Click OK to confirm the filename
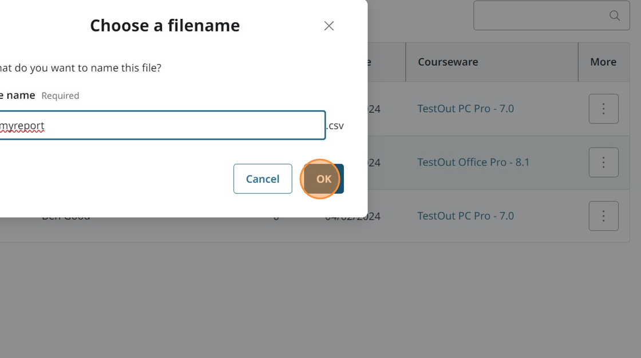Viewport: 641px width, 358px height. tap(324, 179)
